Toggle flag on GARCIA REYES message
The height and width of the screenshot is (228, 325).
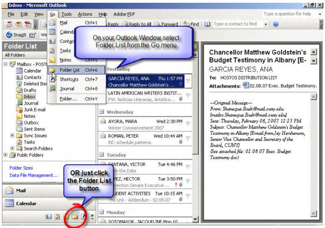pos(188,81)
